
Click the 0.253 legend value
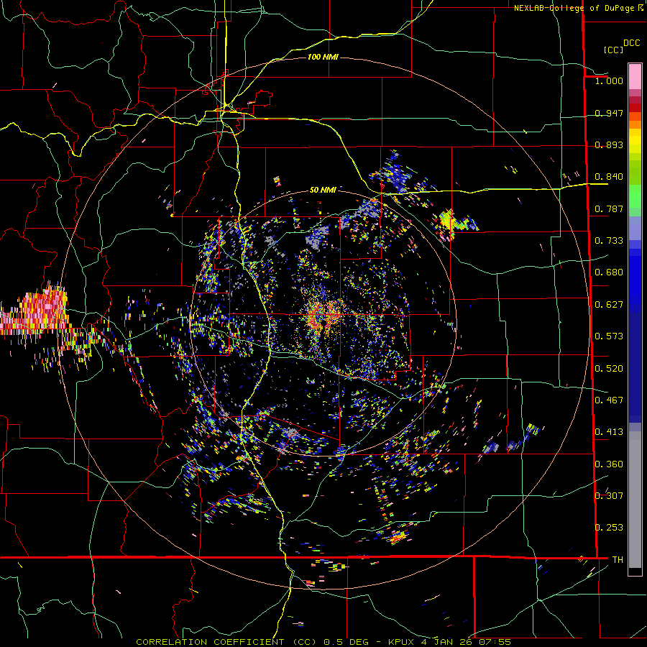609,528
